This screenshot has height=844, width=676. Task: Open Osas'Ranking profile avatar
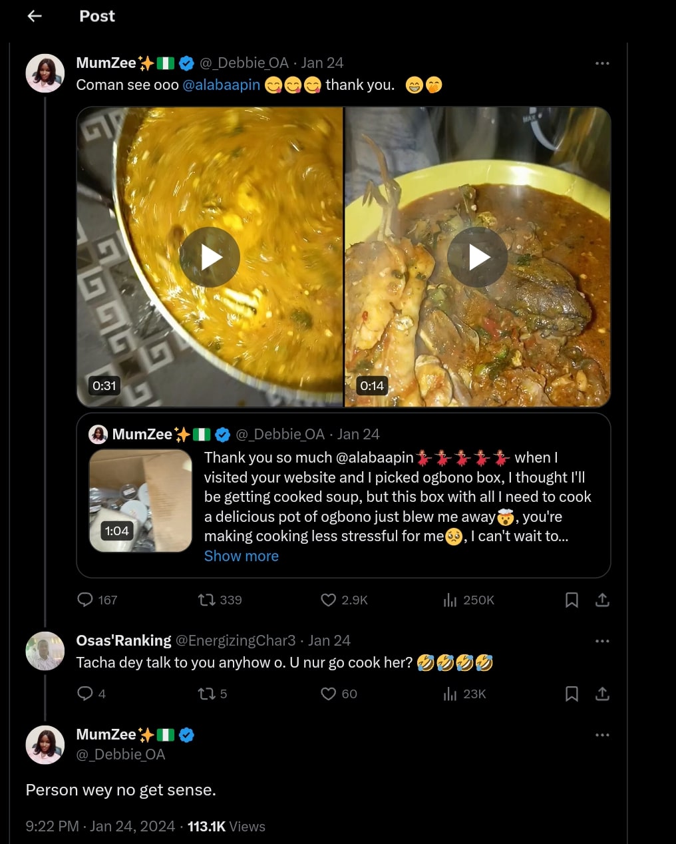click(x=45, y=650)
